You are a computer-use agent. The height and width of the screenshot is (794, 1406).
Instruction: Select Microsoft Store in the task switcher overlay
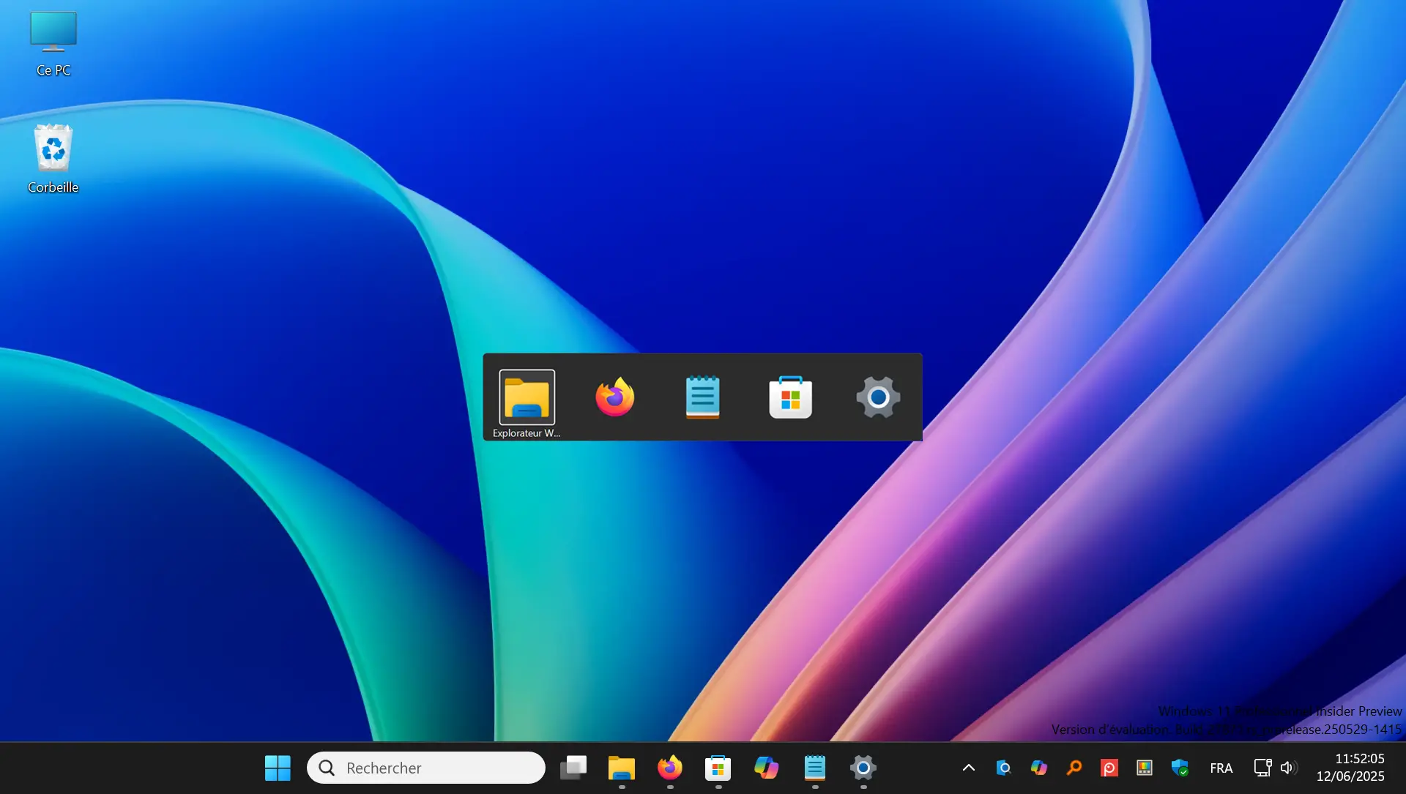790,397
